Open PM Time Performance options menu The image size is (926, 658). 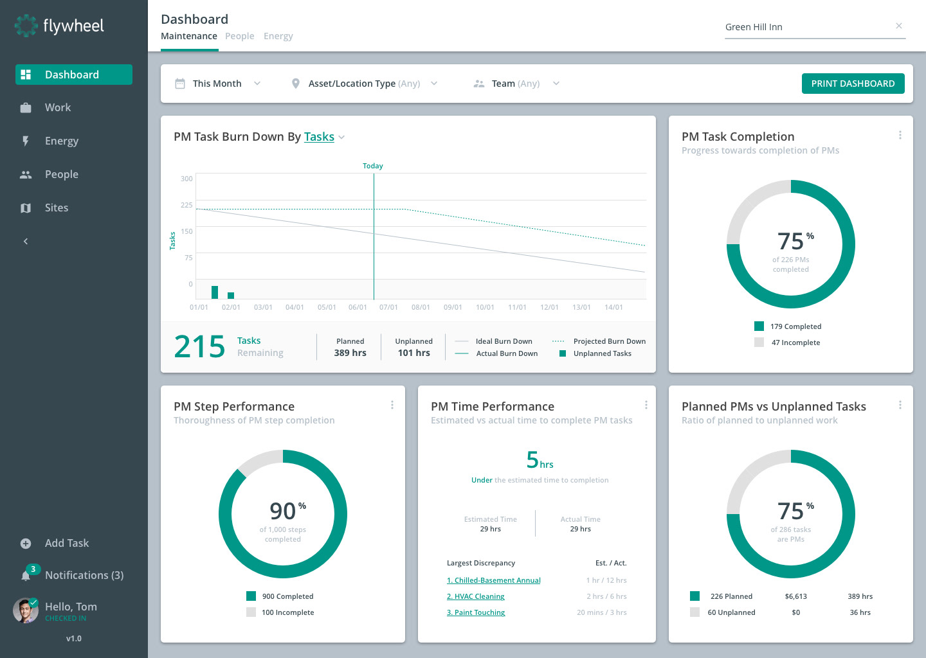pyautogui.click(x=646, y=405)
